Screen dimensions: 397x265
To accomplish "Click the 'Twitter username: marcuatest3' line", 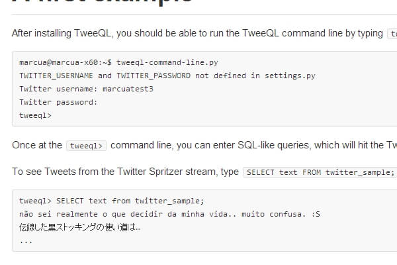I will [86, 89].
